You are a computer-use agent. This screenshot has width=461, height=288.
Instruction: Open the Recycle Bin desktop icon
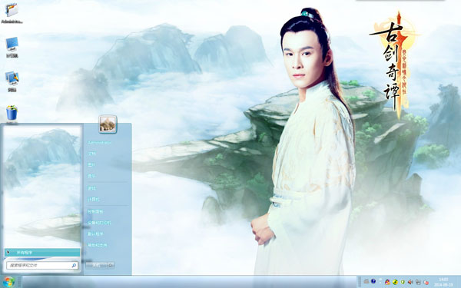(x=12, y=114)
